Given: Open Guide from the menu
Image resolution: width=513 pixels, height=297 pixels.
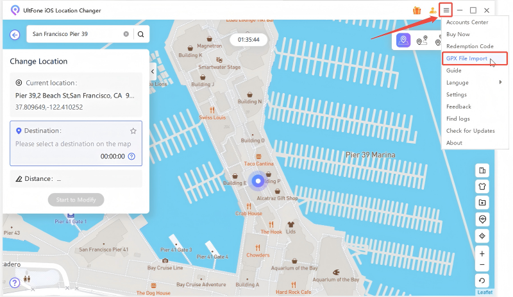Looking at the screenshot, I should (x=454, y=71).
